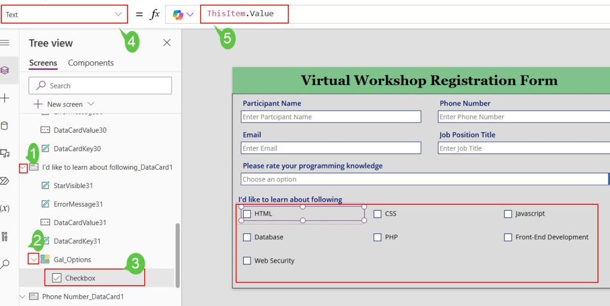Open the Search magnifier icon in left rail

(5, 264)
